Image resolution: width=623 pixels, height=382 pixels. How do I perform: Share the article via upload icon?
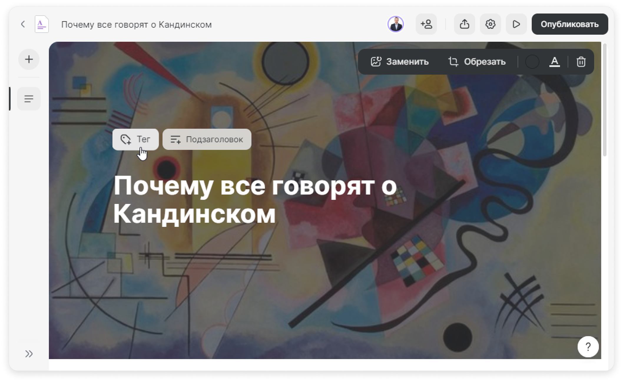[465, 24]
